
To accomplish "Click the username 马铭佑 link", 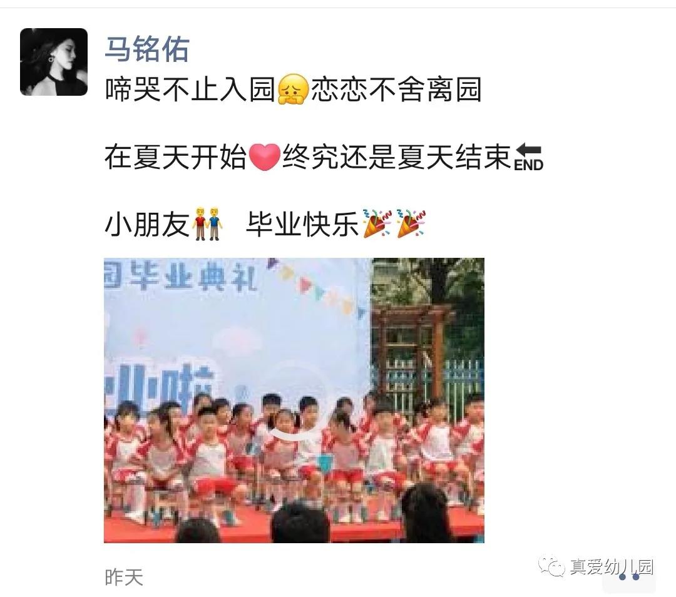I will tap(147, 49).
